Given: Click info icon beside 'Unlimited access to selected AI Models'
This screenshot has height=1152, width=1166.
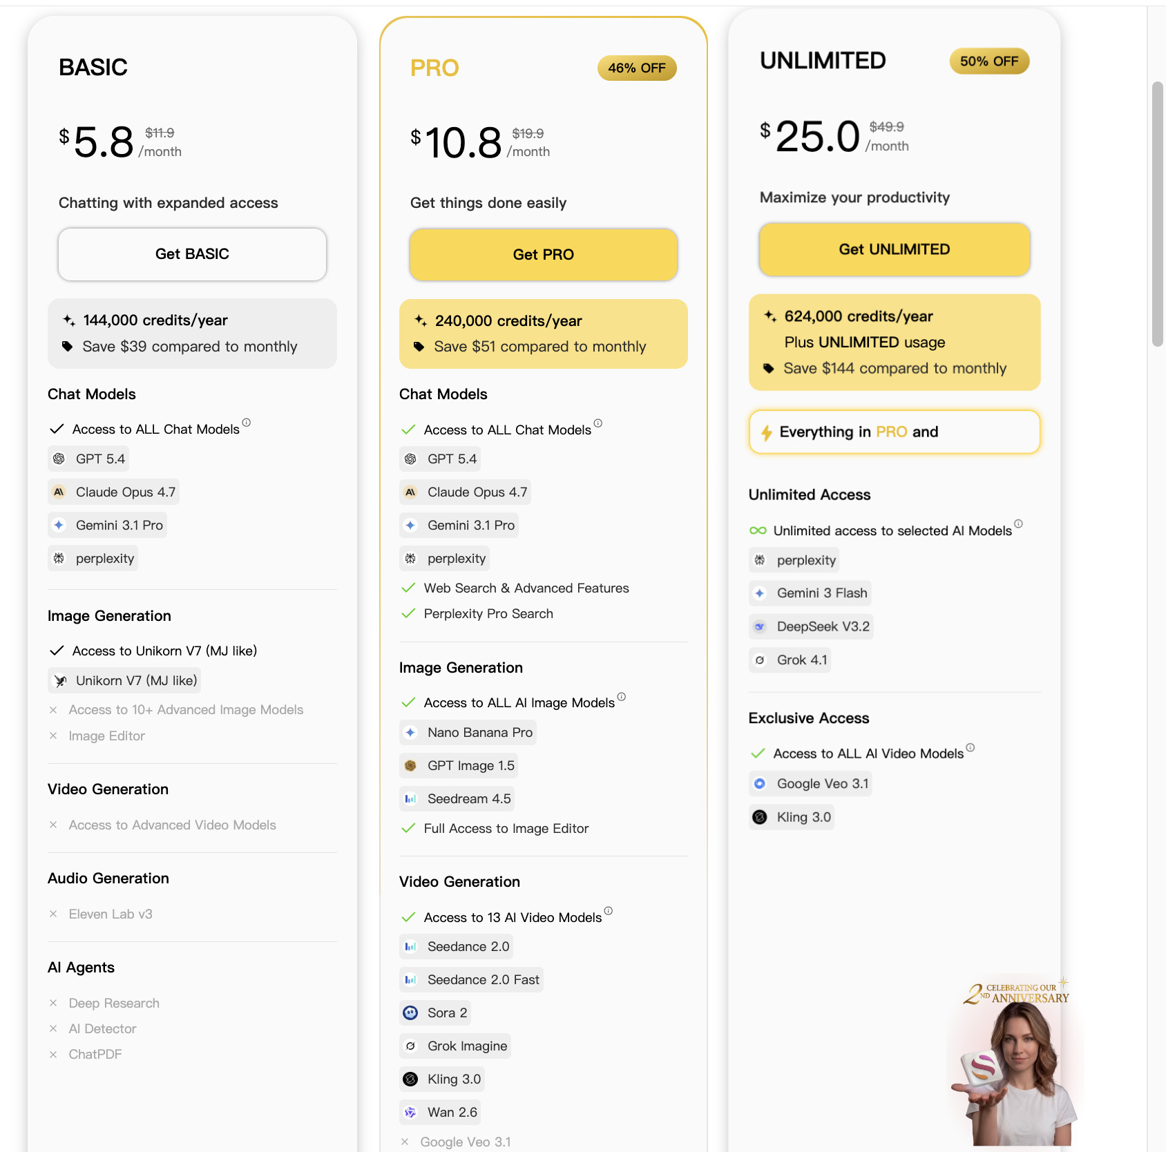Looking at the screenshot, I should 1018,524.
